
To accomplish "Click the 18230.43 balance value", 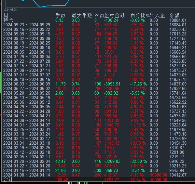I will pos(178,30).
